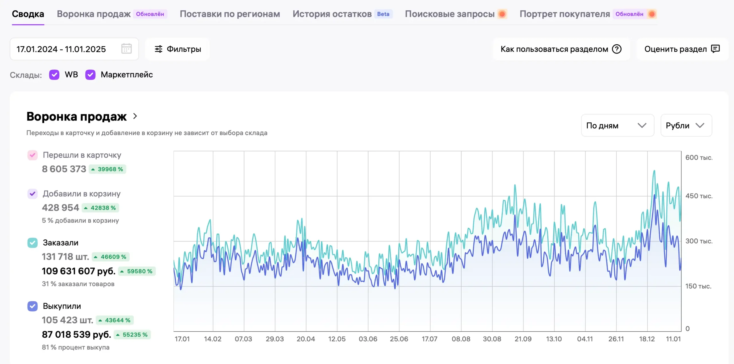Click the sliders icon on Фильтры
The width and height of the screenshot is (734, 364).
[x=158, y=49]
